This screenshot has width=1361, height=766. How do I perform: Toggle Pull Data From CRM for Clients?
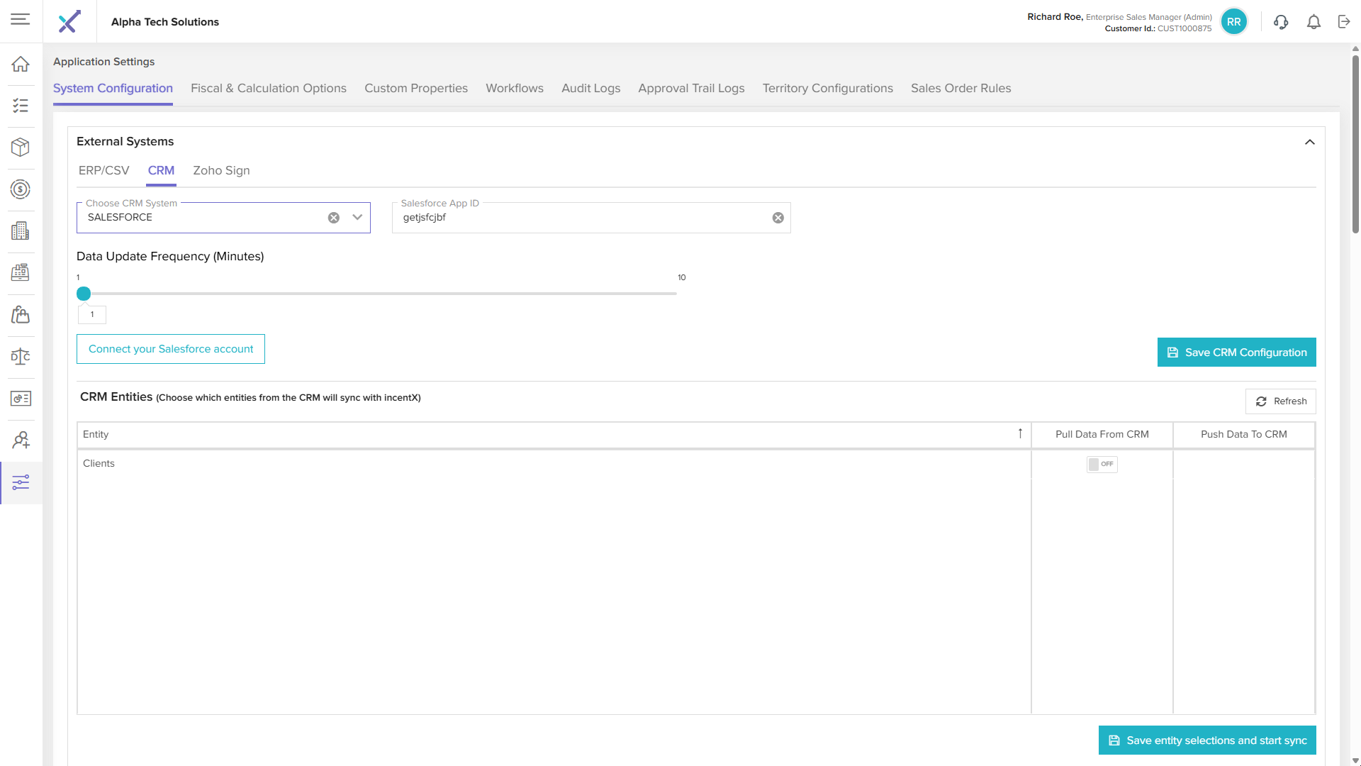point(1102,464)
